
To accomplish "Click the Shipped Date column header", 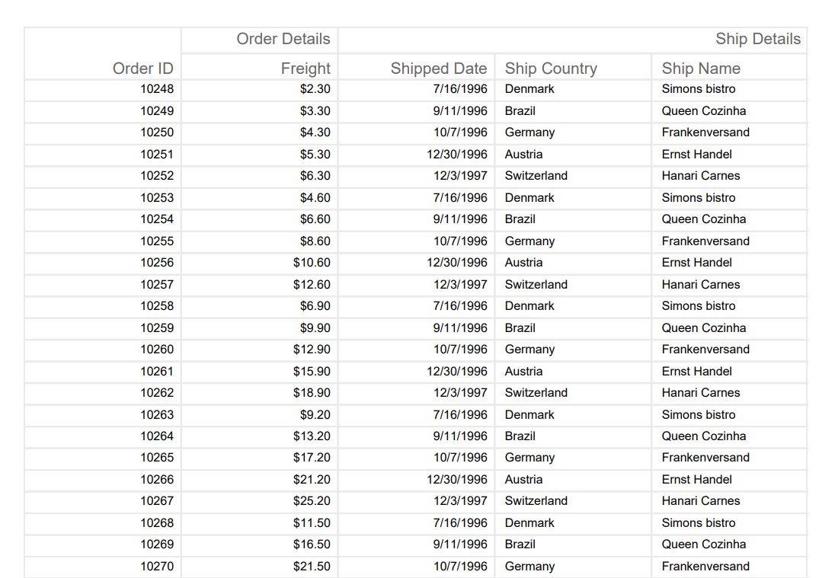I will click(x=438, y=69).
